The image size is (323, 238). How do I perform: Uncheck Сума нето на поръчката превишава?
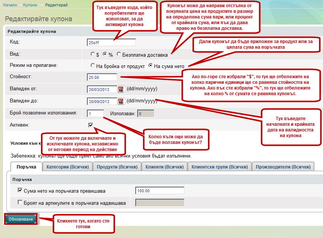[20, 191]
